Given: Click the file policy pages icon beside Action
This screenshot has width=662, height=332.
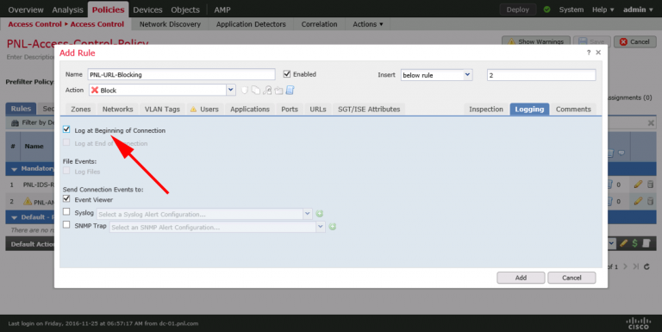Looking at the screenshot, I should pyautogui.click(x=256, y=90).
